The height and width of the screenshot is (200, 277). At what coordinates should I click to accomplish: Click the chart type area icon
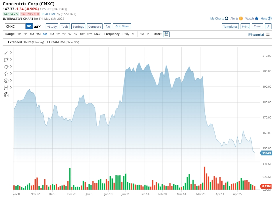pos(36,26)
